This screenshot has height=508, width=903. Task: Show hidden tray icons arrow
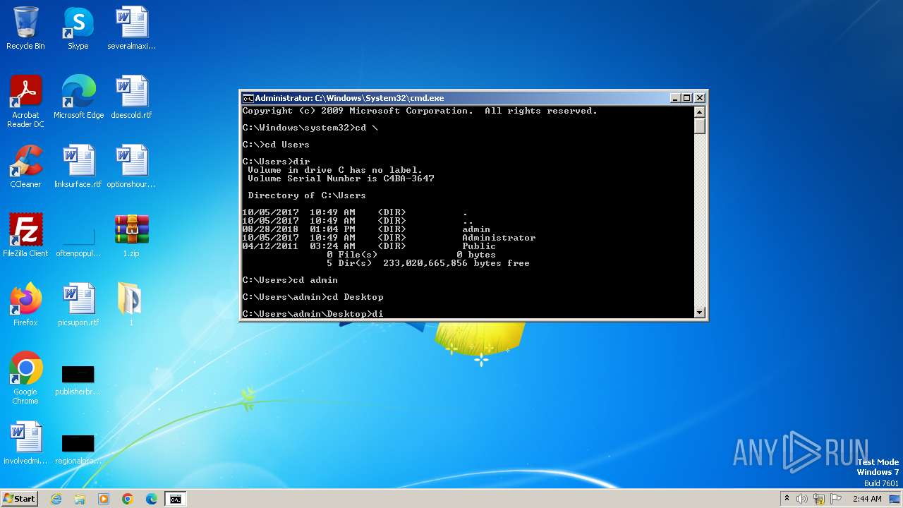click(787, 499)
